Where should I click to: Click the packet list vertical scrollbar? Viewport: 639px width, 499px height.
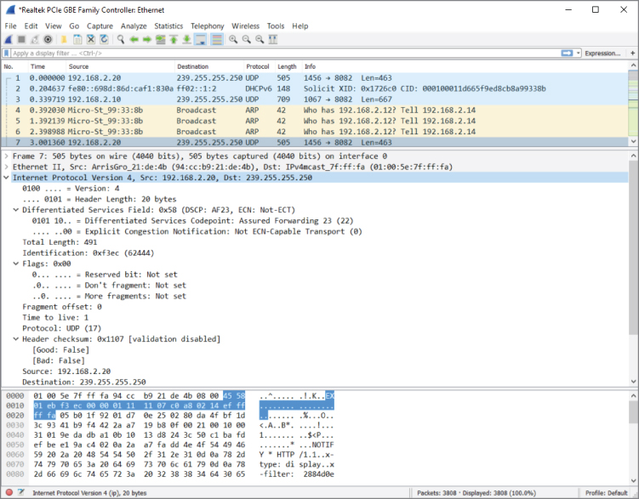pos(634,102)
